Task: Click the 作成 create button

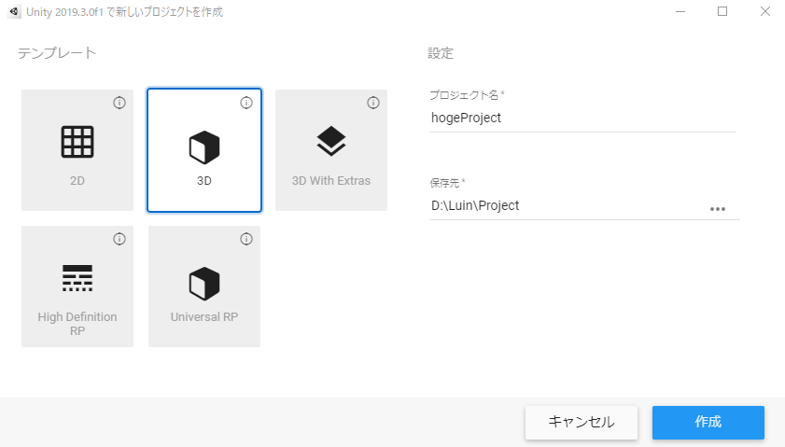Action: 708,422
